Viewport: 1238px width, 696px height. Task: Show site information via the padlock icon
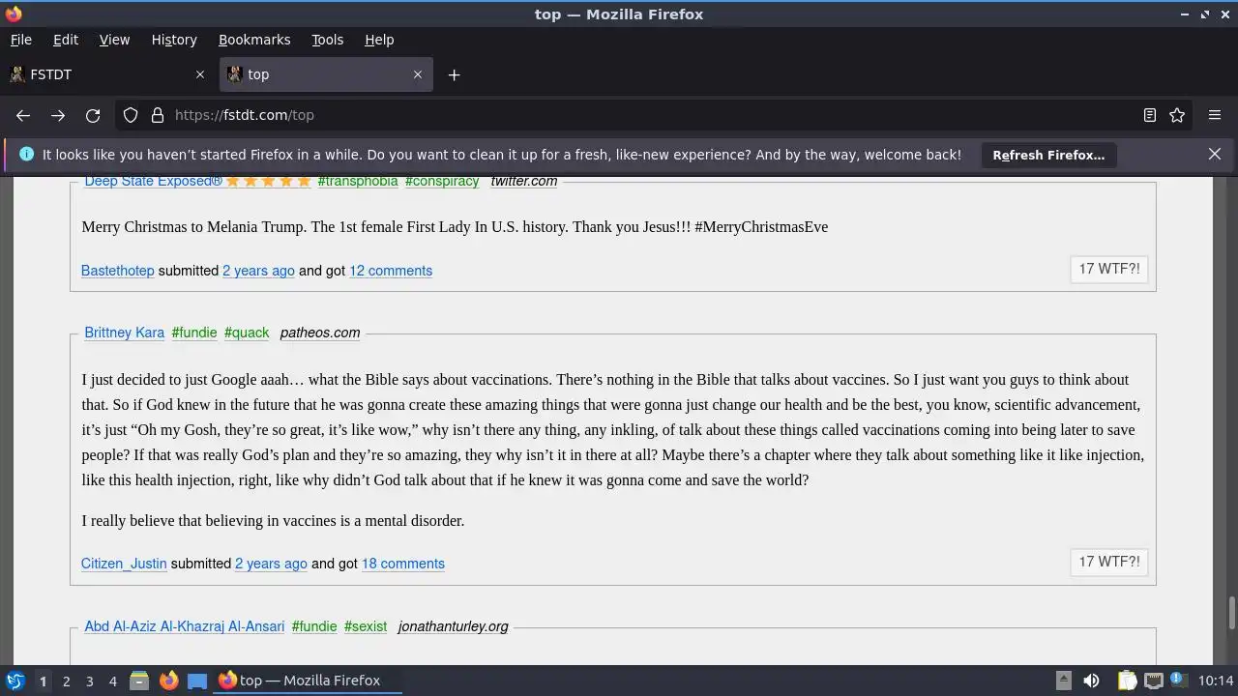[158, 115]
